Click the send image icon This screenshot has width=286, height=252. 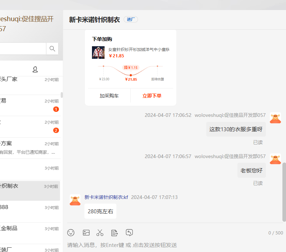[x=86, y=233]
